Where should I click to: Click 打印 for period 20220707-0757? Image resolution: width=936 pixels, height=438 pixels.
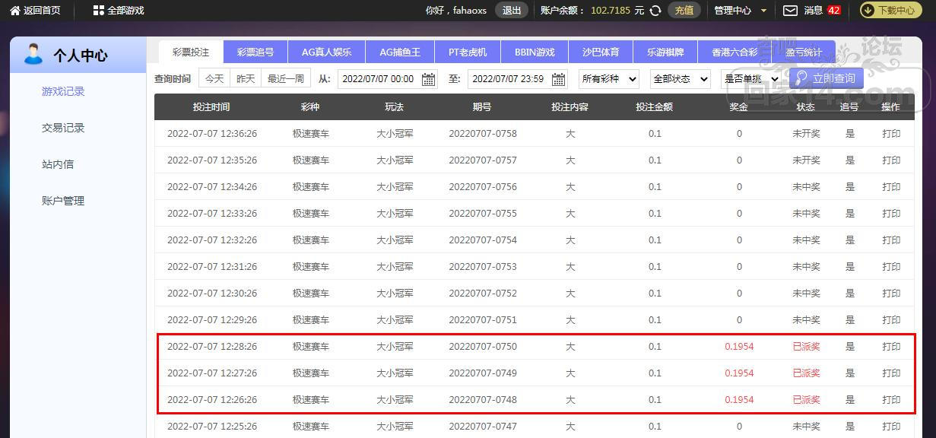pos(891,160)
